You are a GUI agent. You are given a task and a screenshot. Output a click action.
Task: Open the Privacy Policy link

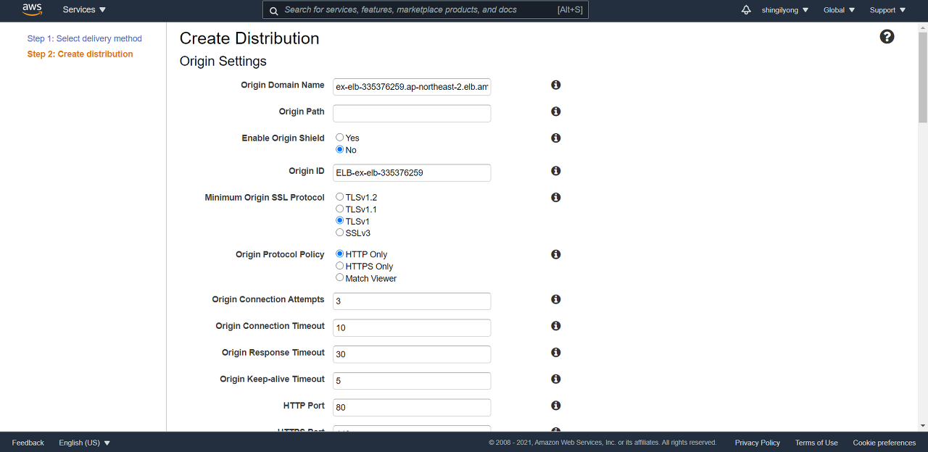pyautogui.click(x=758, y=443)
